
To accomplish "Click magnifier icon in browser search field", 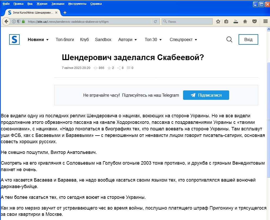I will coord(165,21).
